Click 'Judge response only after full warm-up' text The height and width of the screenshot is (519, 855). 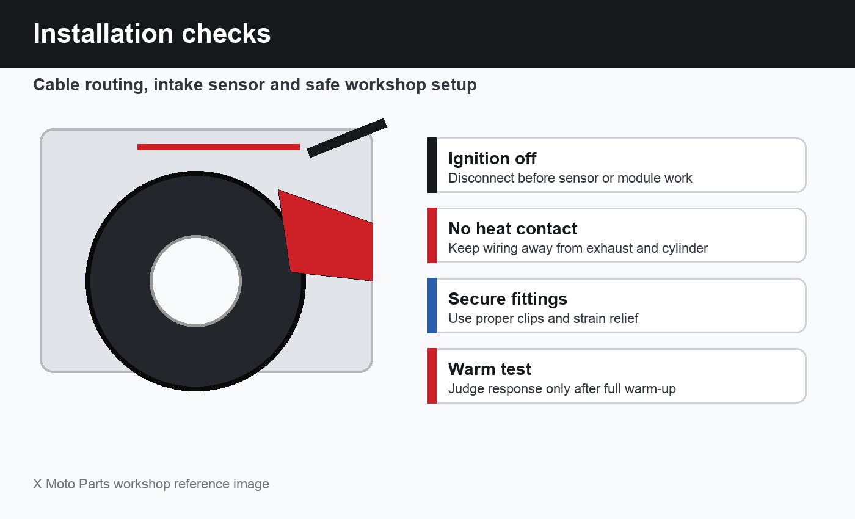coord(562,389)
